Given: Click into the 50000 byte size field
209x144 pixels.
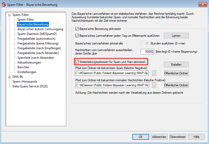Looking at the screenshot, I should point(147,52).
